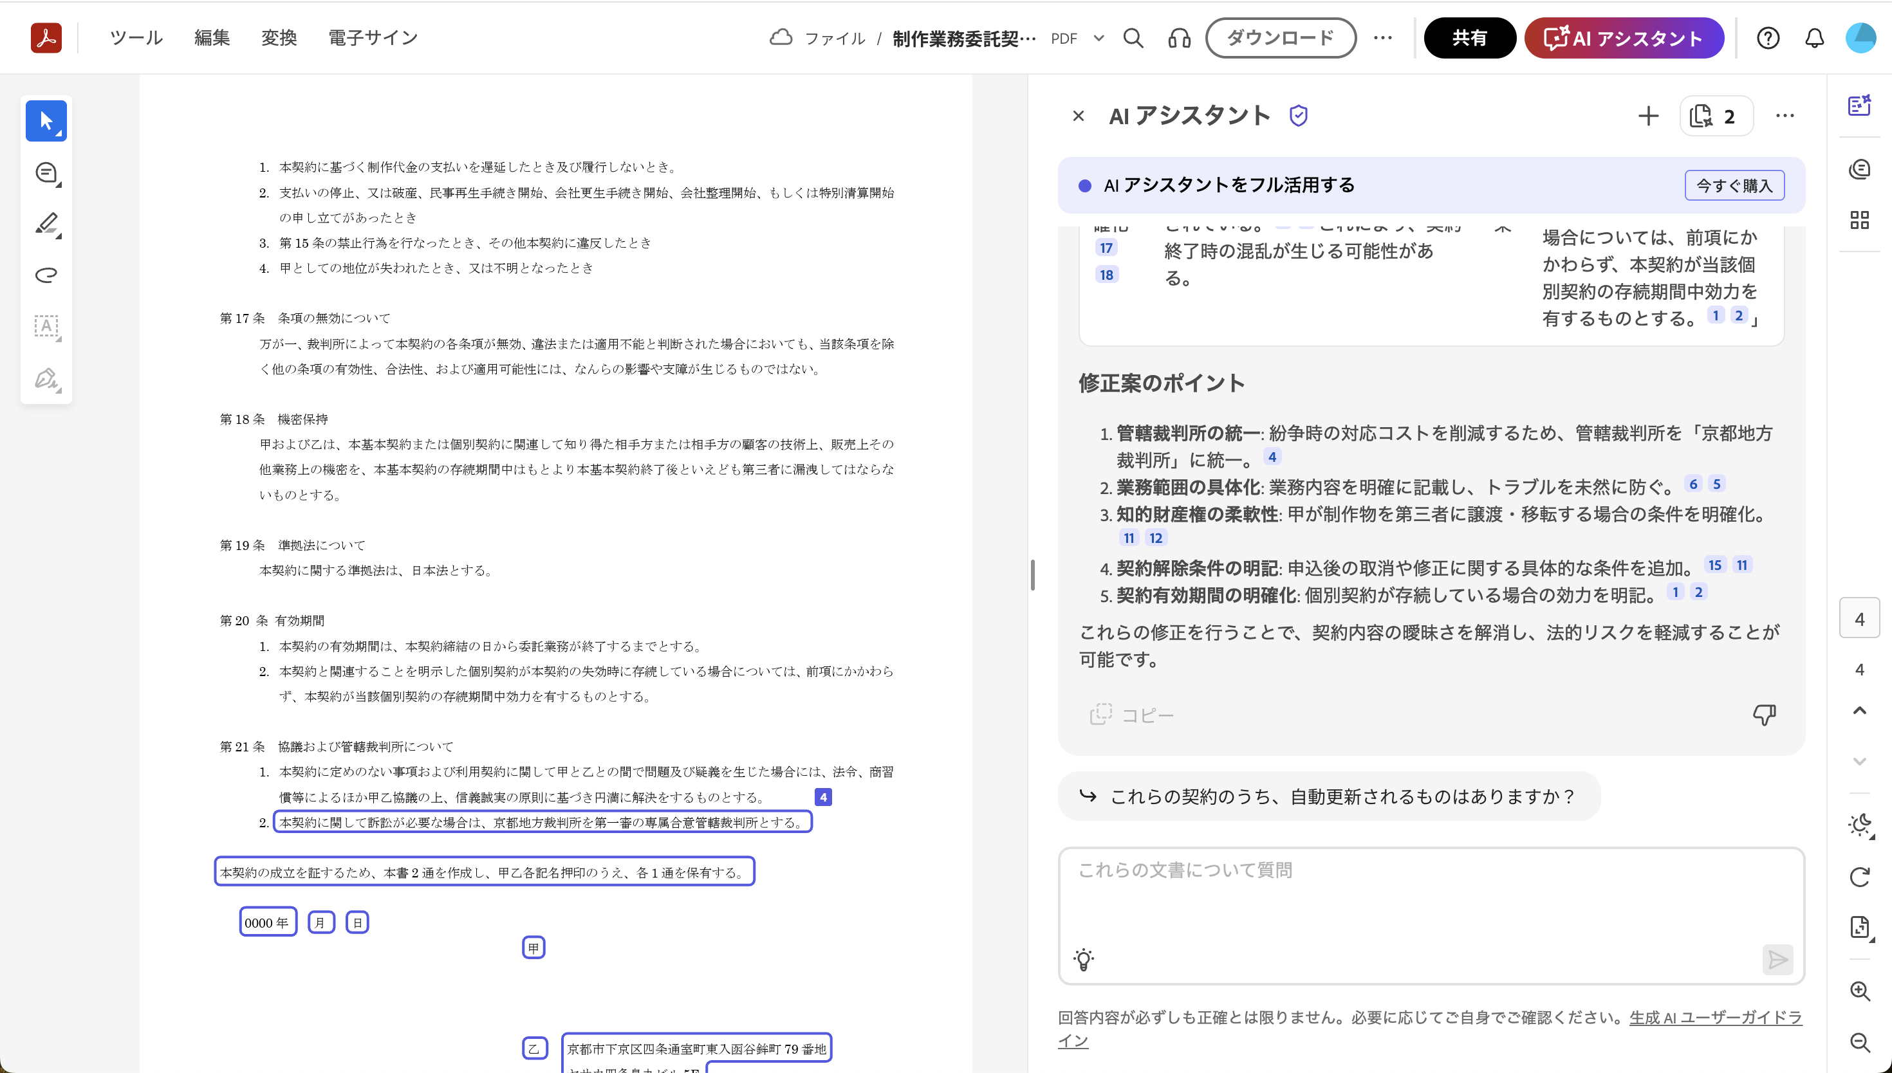Open the 電子サイン menu

point(372,37)
